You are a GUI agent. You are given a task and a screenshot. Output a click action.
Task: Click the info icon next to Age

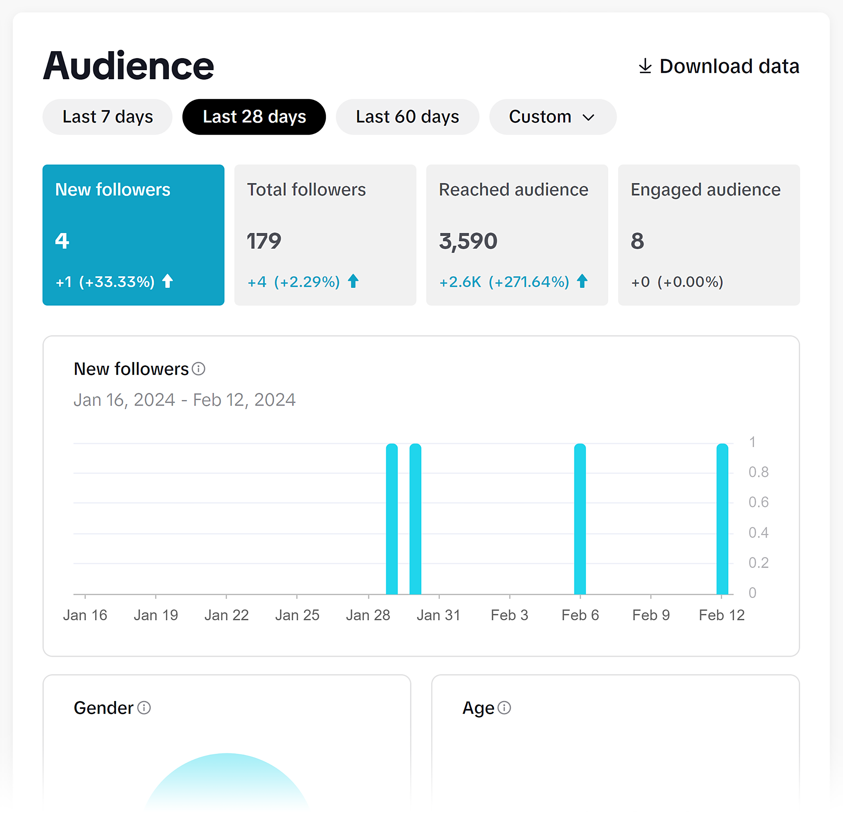pyautogui.click(x=505, y=707)
